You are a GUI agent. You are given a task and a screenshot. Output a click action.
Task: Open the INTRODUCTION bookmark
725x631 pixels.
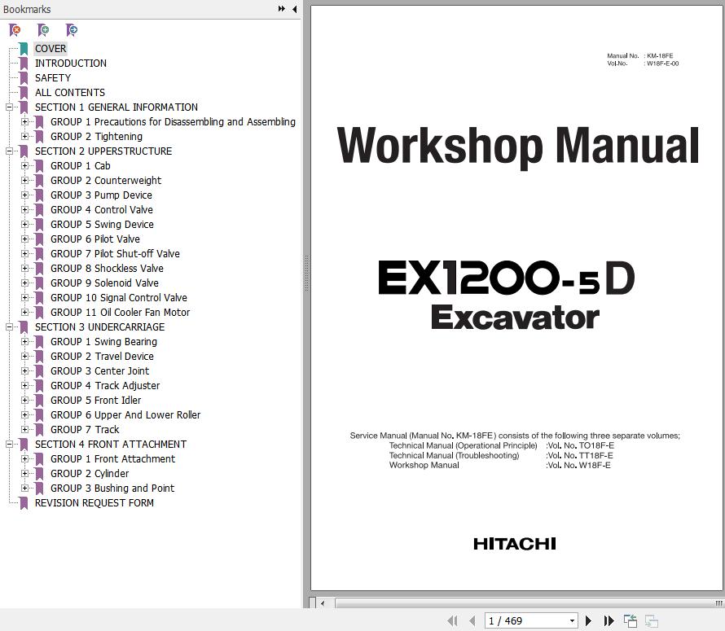point(71,64)
